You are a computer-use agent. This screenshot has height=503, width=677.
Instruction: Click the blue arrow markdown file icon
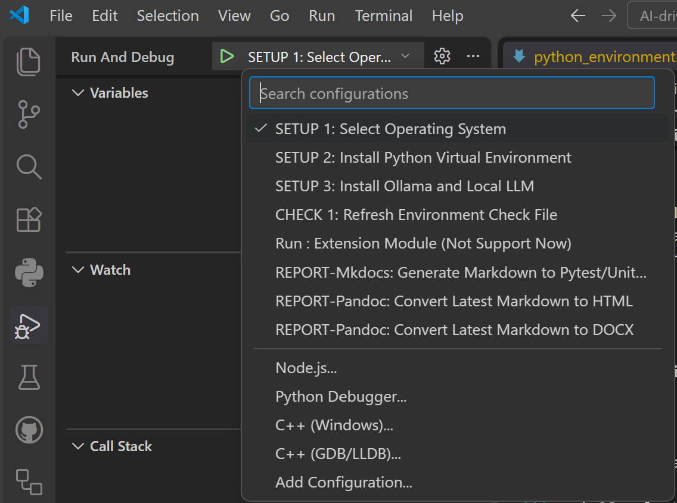[519, 56]
